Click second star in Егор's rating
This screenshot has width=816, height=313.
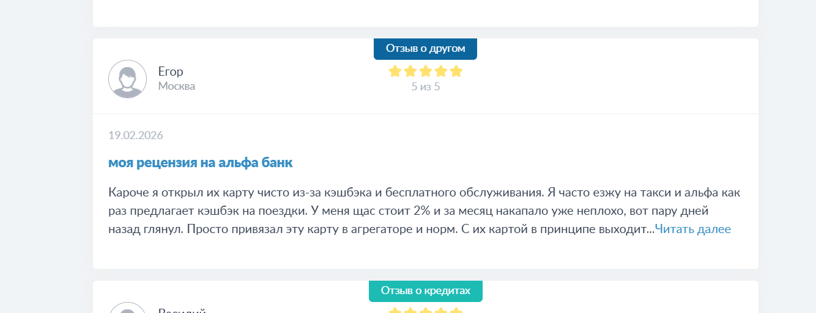point(410,71)
